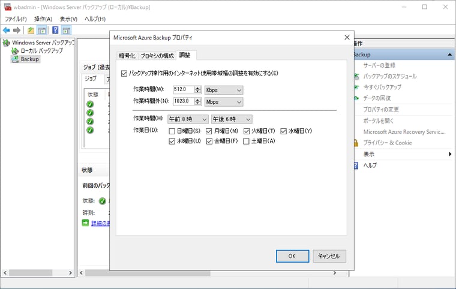Click the プロパティの変更 action
Screen dimensions: 456x289
(x=381, y=110)
